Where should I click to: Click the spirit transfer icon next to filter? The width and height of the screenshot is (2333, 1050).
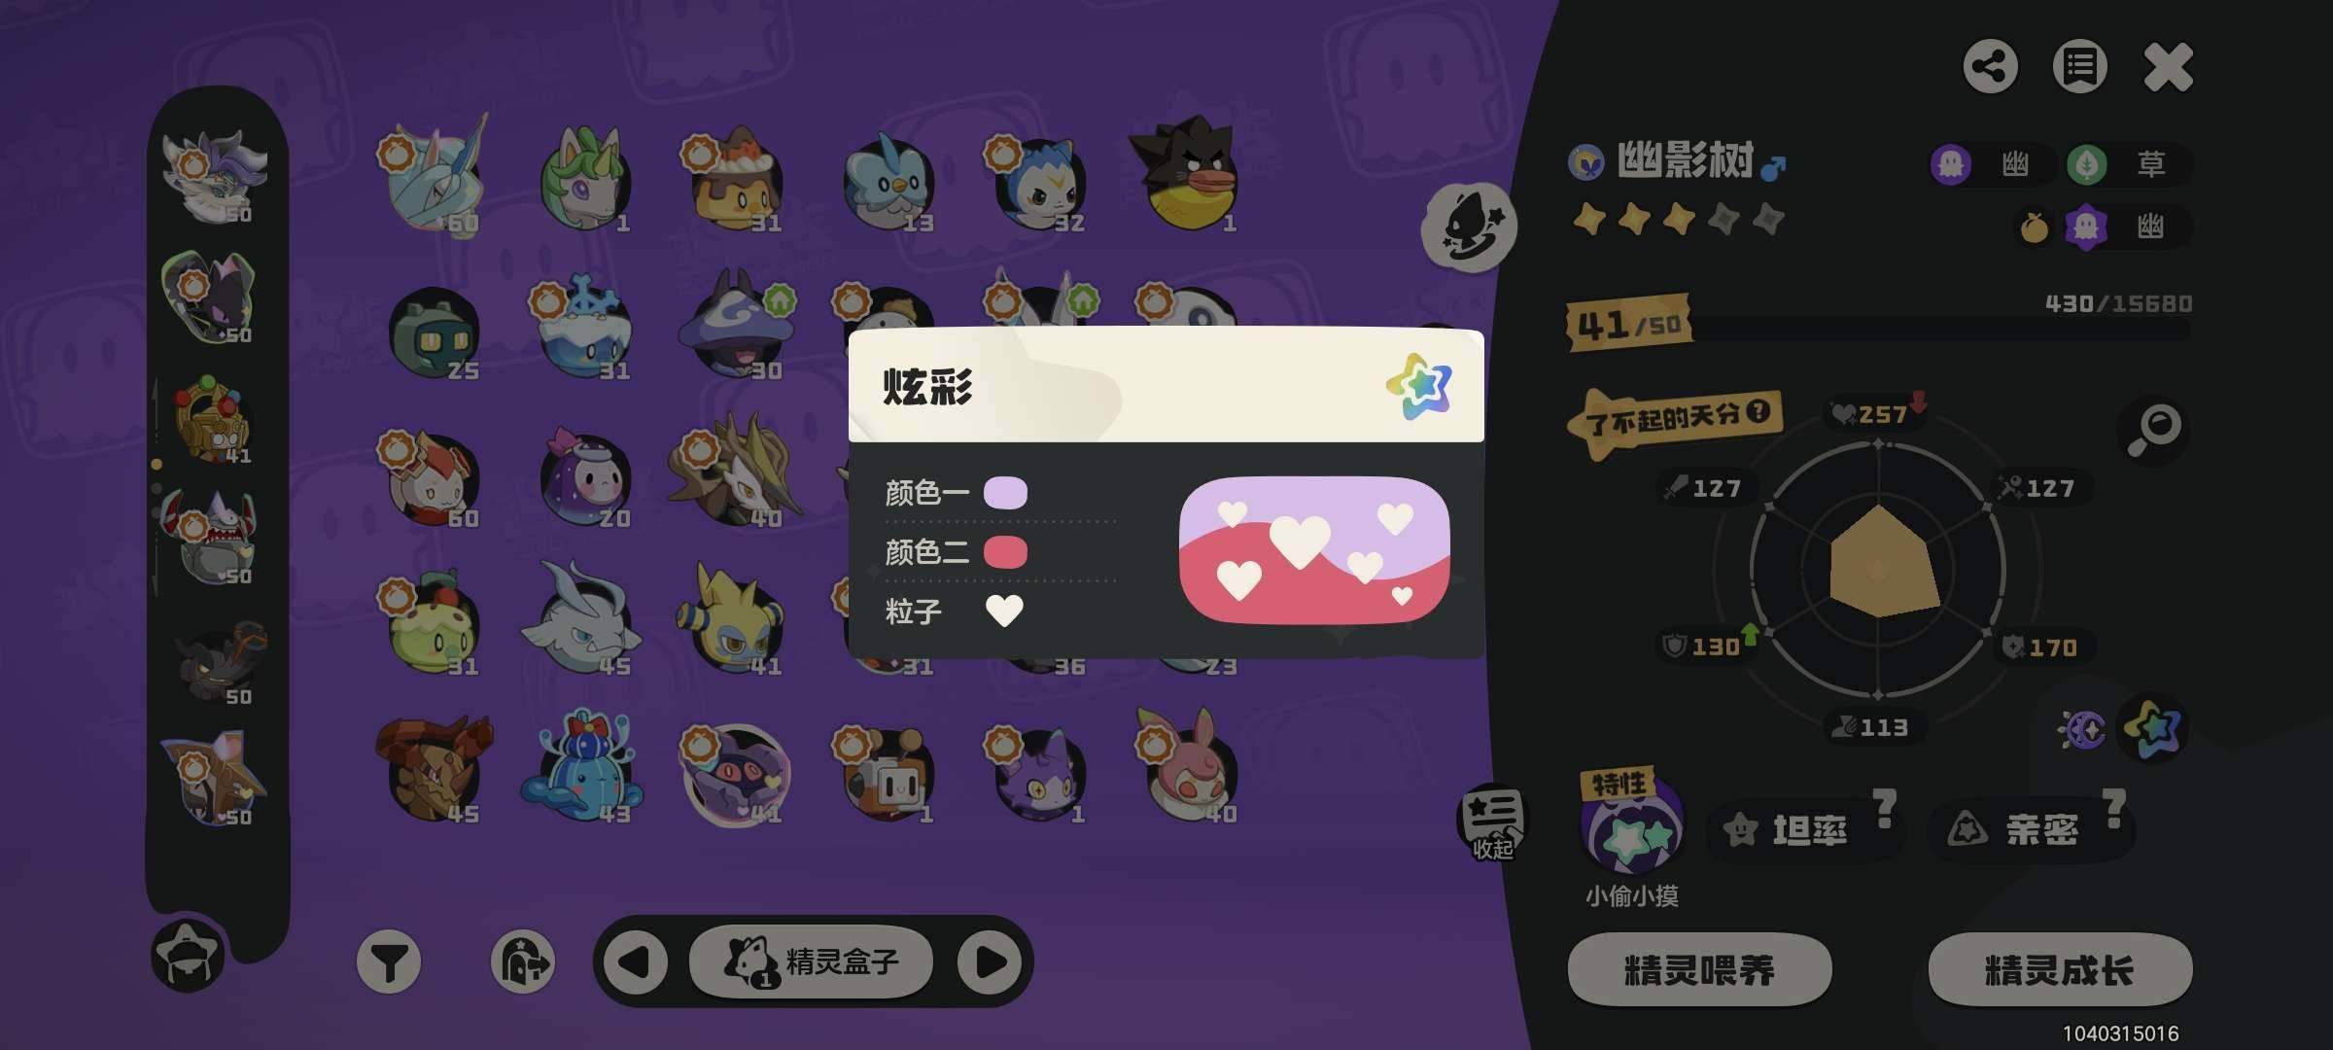[x=523, y=962]
